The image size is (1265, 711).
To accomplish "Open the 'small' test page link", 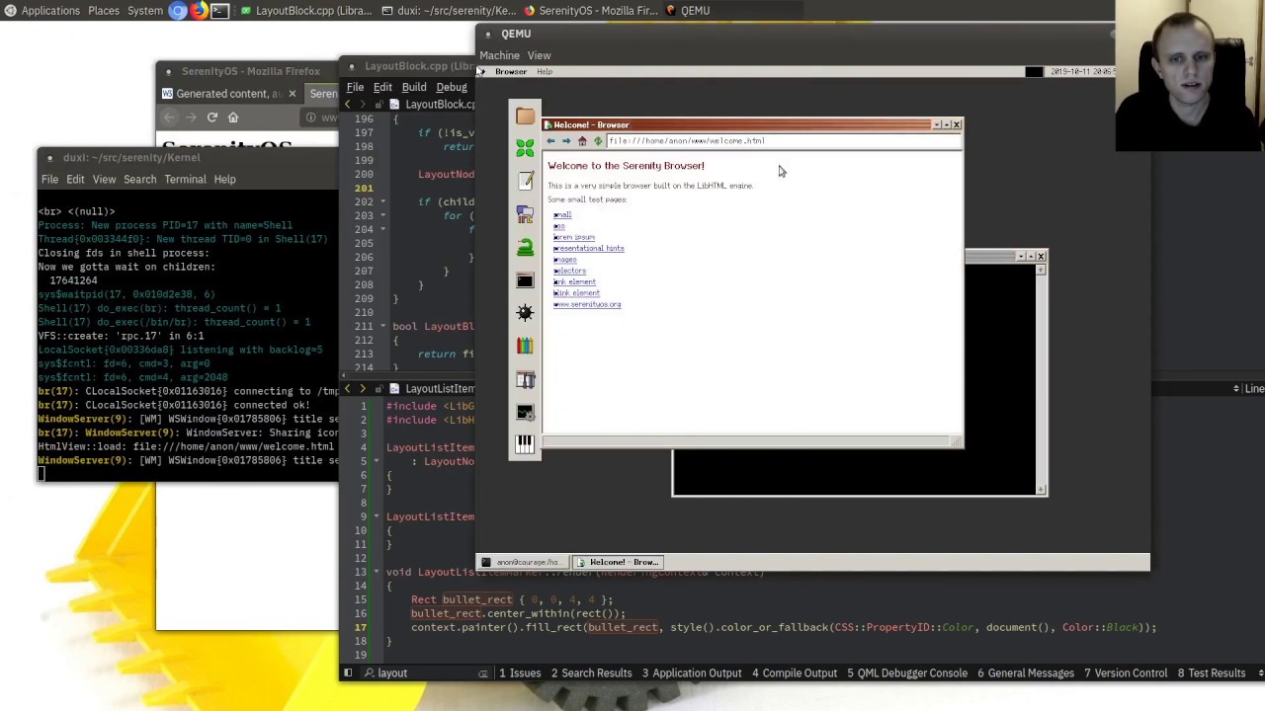I will pos(562,215).
